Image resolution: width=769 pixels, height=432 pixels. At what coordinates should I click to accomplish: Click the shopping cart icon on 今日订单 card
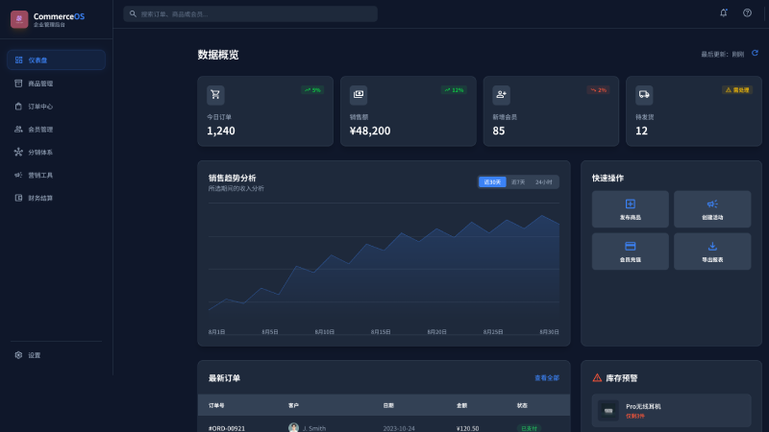pos(215,94)
